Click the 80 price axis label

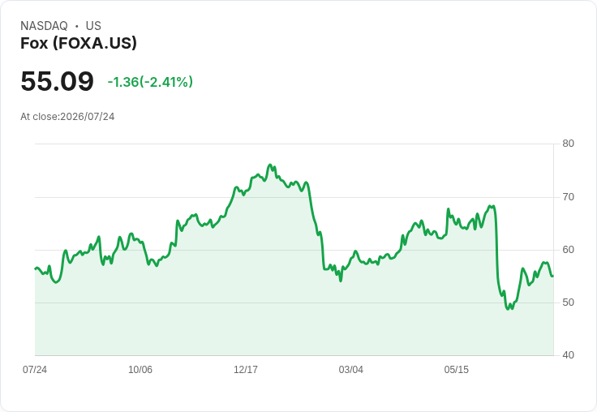click(568, 144)
